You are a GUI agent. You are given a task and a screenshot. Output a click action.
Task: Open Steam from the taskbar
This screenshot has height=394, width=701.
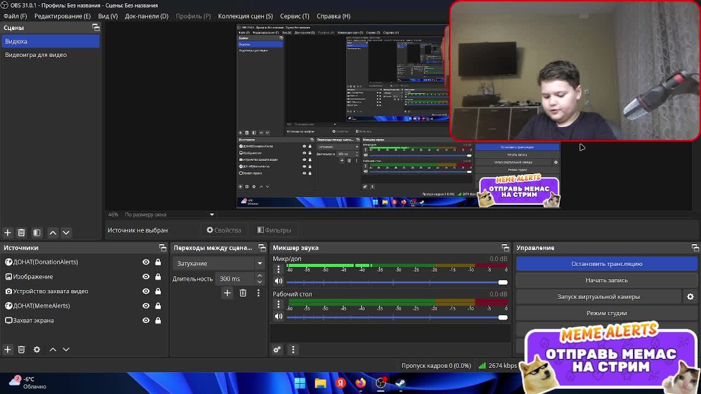point(401,383)
